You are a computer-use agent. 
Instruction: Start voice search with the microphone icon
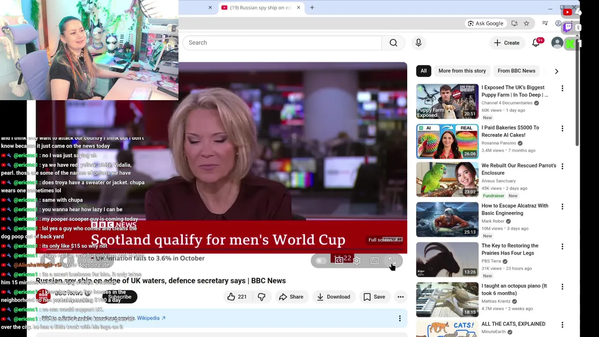pos(418,43)
